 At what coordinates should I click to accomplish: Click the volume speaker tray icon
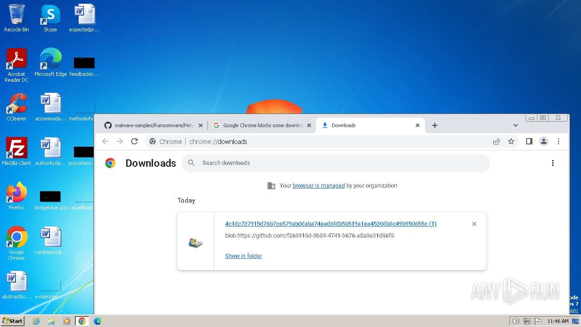point(516,321)
